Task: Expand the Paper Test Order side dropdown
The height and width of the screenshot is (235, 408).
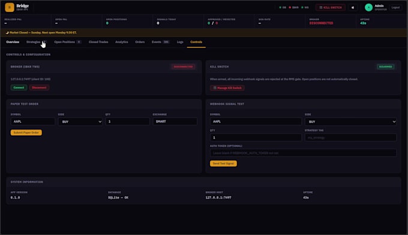Action: (x=80, y=122)
